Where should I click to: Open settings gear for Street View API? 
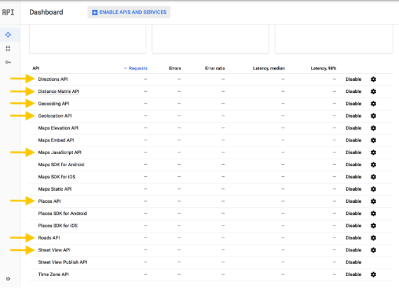point(373,250)
